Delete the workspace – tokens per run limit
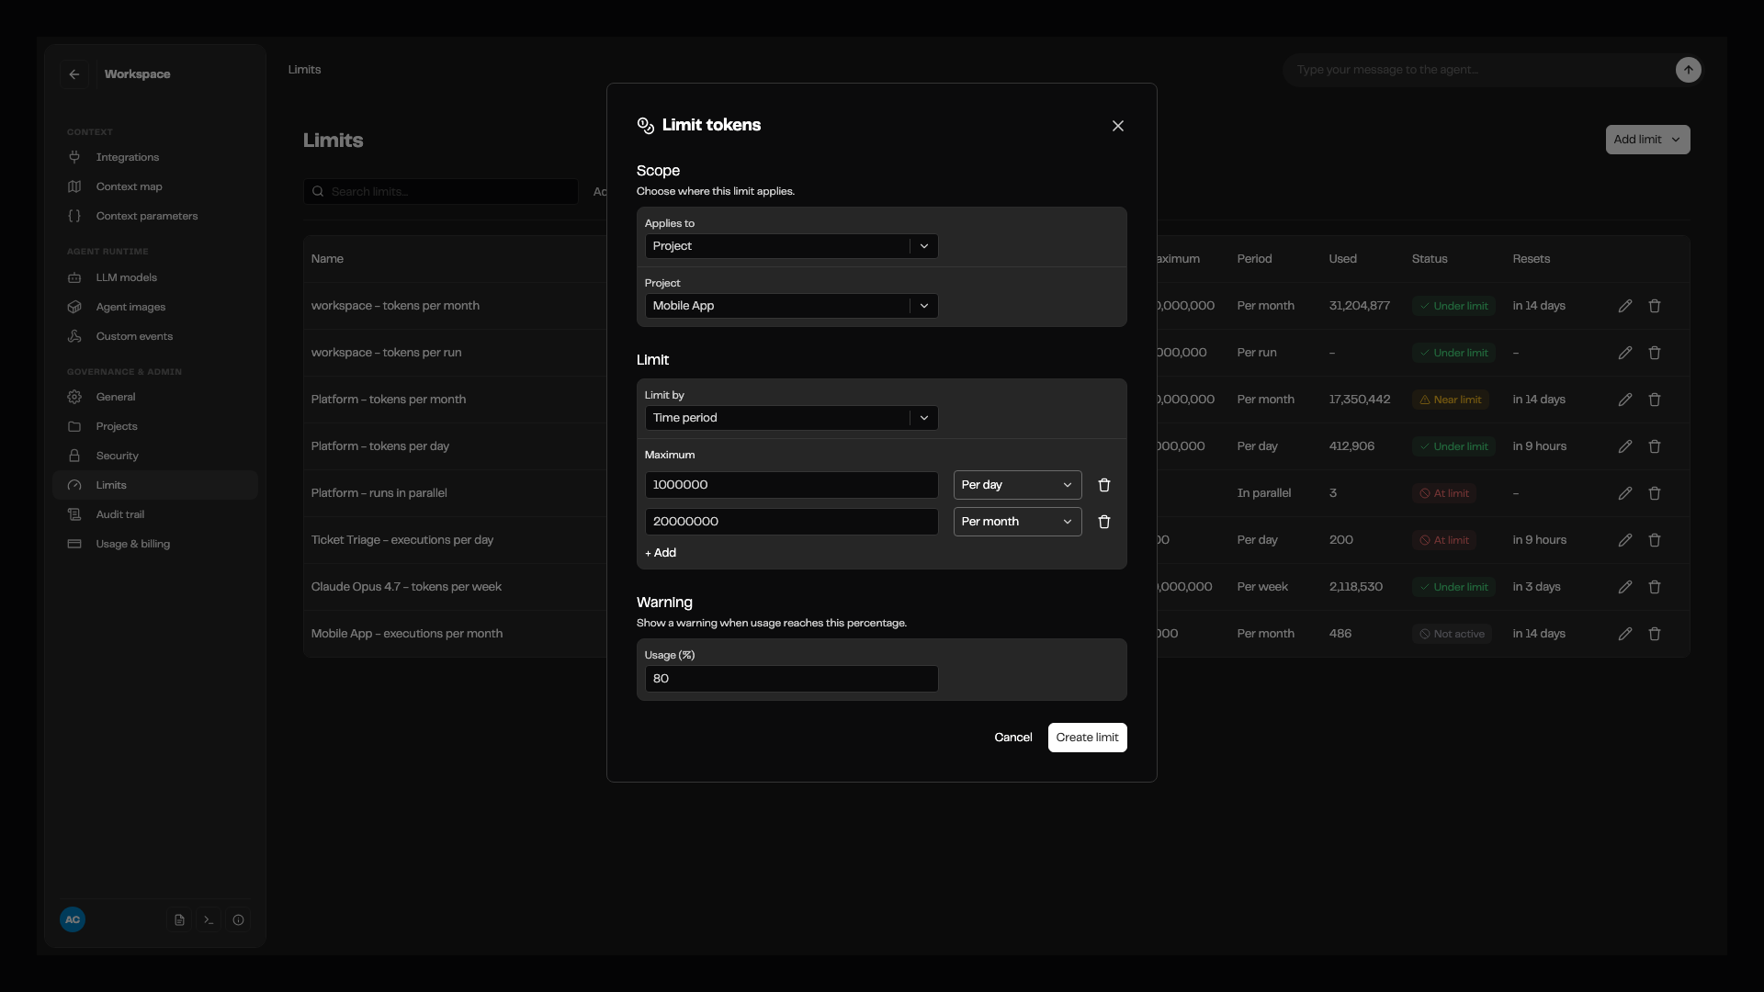The height and width of the screenshot is (992, 1764). pos(1654,353)
